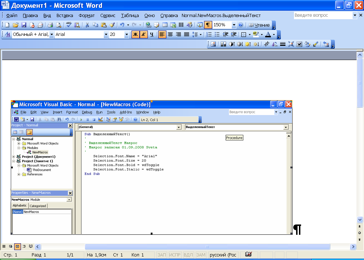
Task: Increase picture contrast
Action: coord(232,44)
